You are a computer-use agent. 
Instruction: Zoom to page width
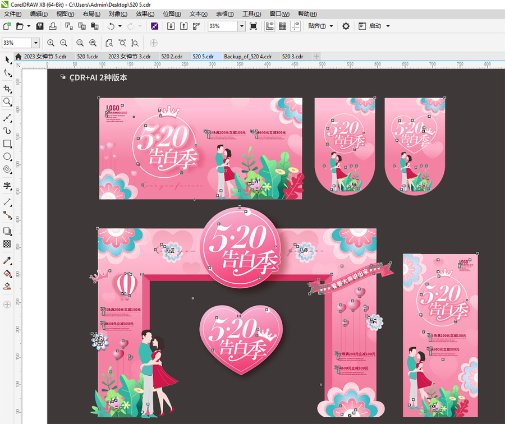pyautogui.click(x=122, y=43)
